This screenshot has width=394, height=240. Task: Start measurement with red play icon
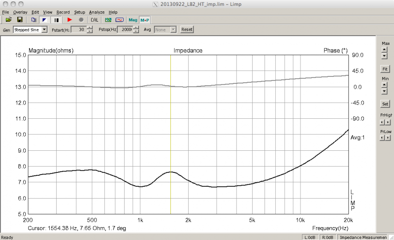point(69,20)
